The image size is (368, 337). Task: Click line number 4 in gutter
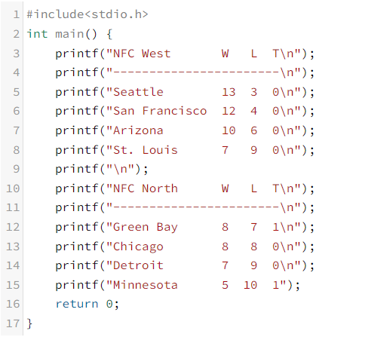[17, 72]
